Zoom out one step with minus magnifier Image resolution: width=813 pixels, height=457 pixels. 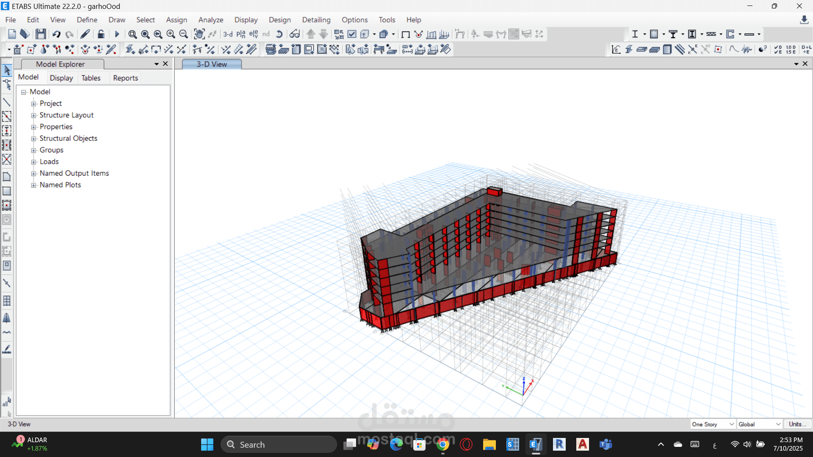[183, 34]
